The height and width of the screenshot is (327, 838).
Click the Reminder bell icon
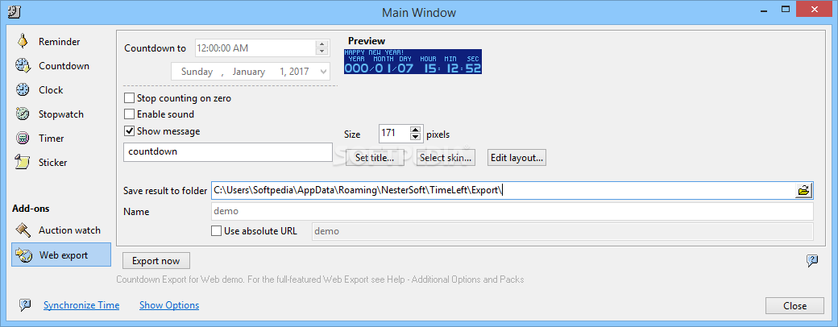[23, 41]
